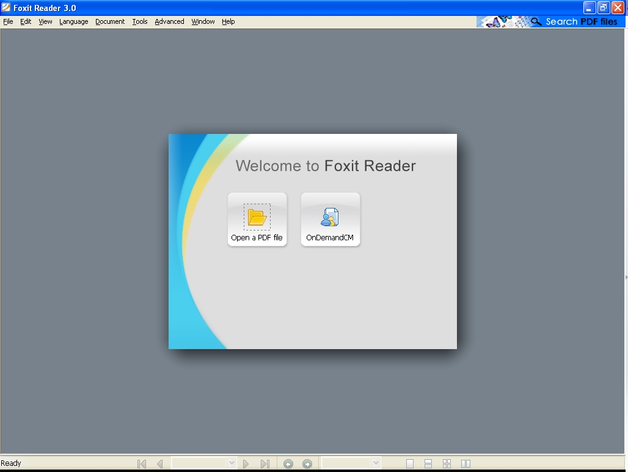This screenshot has width=628, height=472.
Task: Switch to single page layout icon
Action: (410, 464)
